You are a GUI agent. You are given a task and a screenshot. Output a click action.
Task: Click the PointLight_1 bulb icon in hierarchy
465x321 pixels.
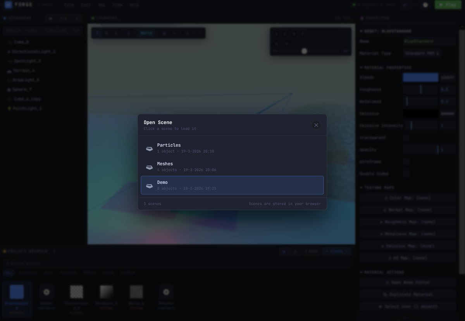pyautogui.click(x=9, y=108)
